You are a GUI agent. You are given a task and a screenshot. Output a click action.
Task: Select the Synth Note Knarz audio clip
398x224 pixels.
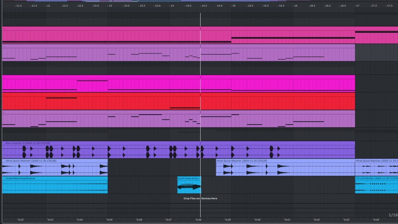coord(189,185)
